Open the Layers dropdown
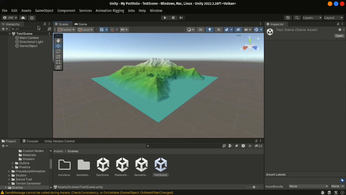The height and width of the screenshot is (195, 346). tap(312, 18)
